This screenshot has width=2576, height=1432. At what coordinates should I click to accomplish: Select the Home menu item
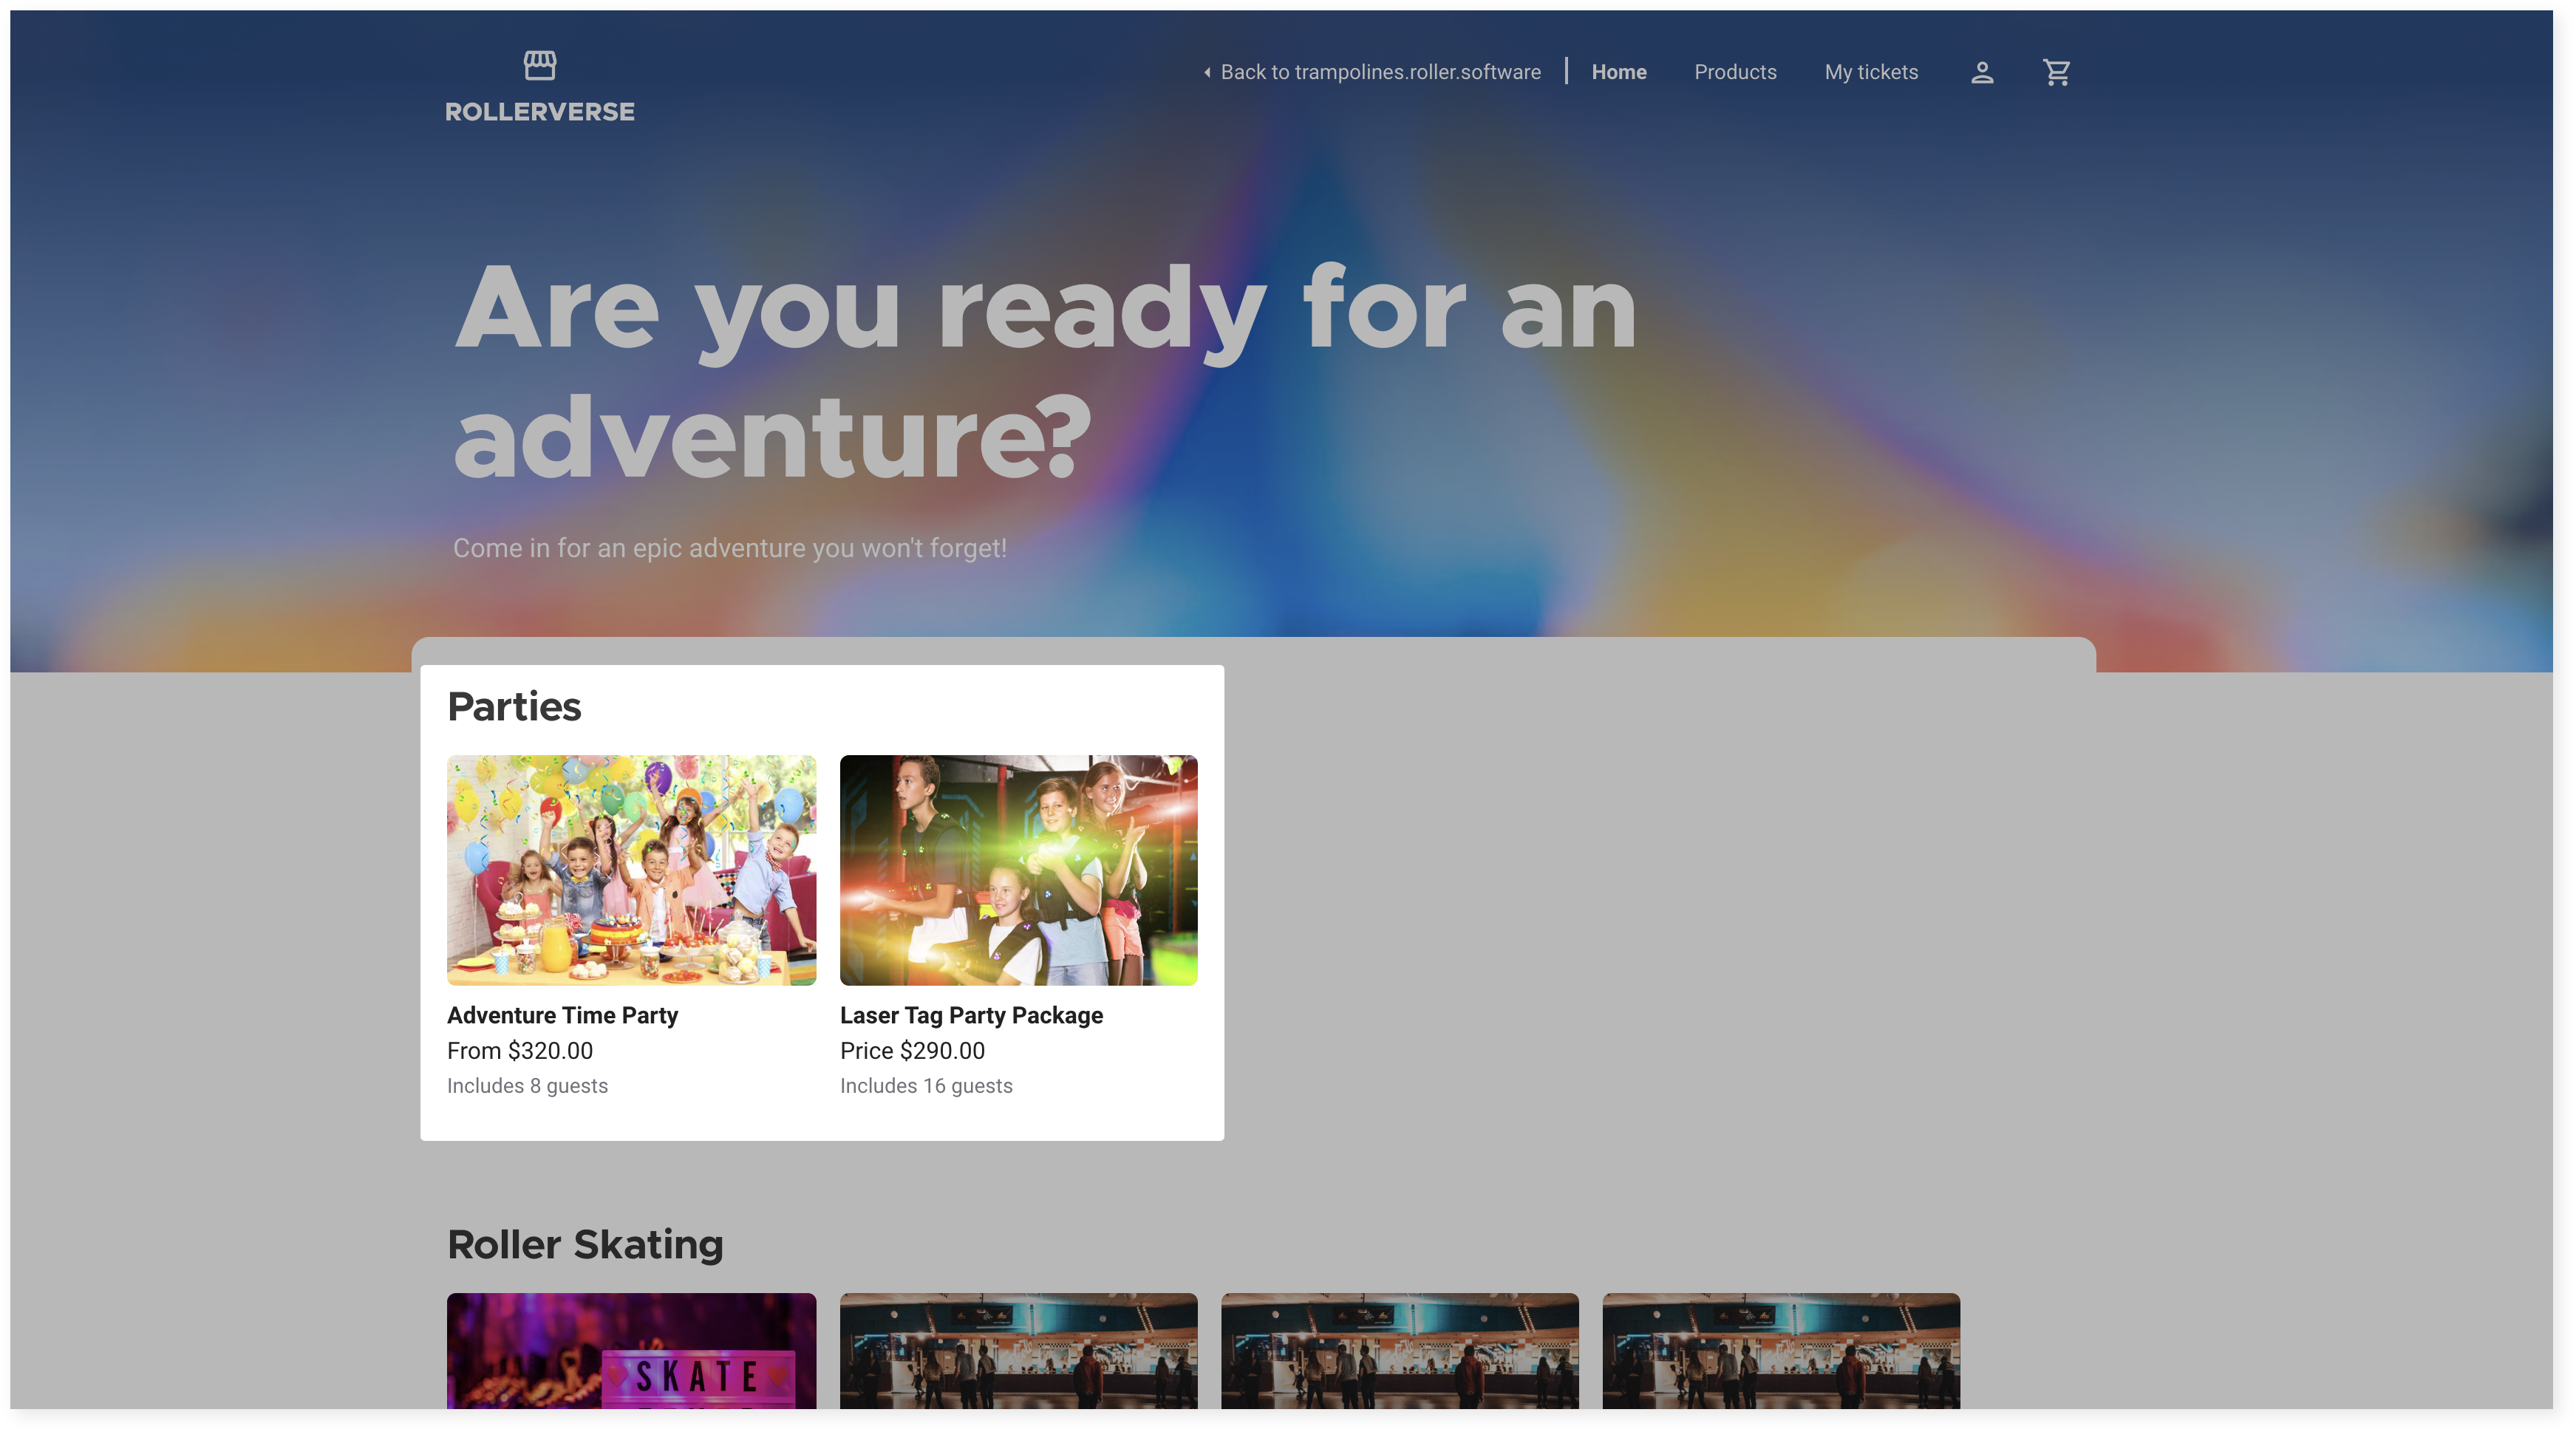pyautogui.click(x=1618, y=72)
